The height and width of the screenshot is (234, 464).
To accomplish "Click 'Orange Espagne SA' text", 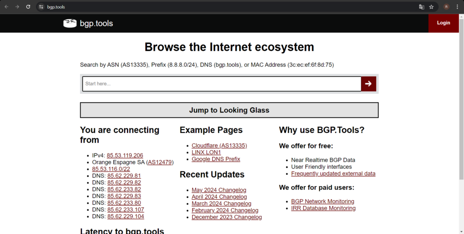I will click(x=118, y=162).
